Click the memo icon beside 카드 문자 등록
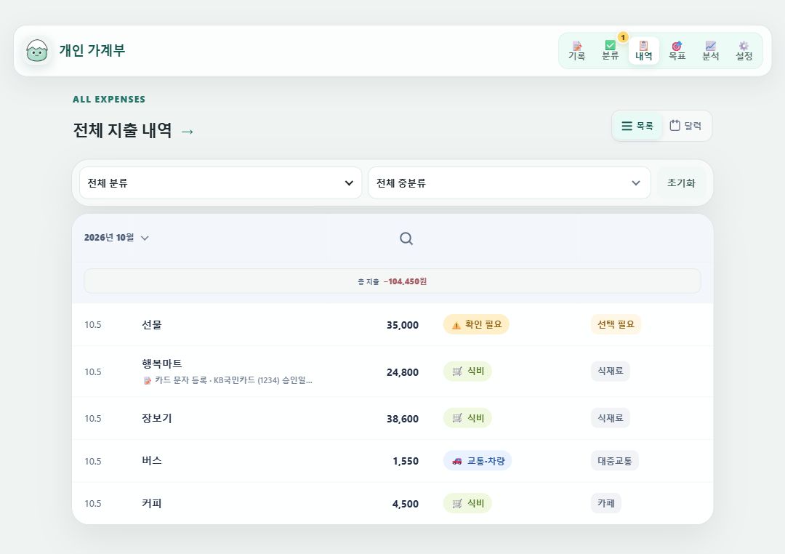The width and height of the screenshot is (785, 554). coord(147,381)
